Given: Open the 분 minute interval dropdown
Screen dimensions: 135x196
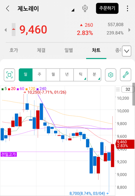Looking at the screenshot, I should [94, 75].
